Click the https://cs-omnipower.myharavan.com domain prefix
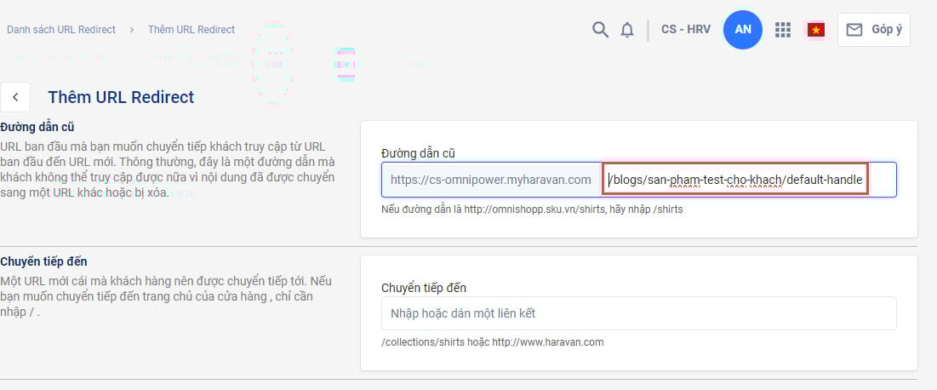937x390 pixels. 491,180
